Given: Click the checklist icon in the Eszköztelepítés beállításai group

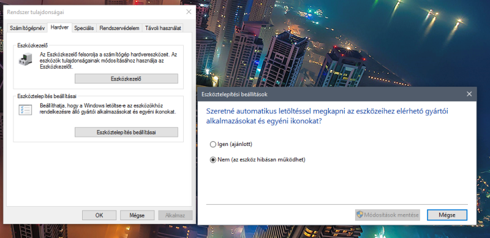Looking at the screenshot, I should tap(25, 110).
